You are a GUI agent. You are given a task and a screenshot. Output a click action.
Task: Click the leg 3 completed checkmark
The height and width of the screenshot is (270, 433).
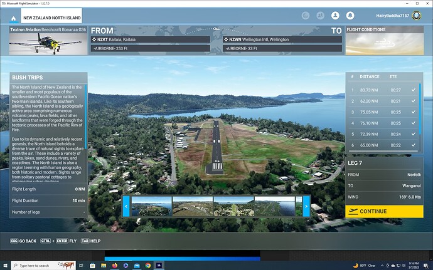point(414,112)
